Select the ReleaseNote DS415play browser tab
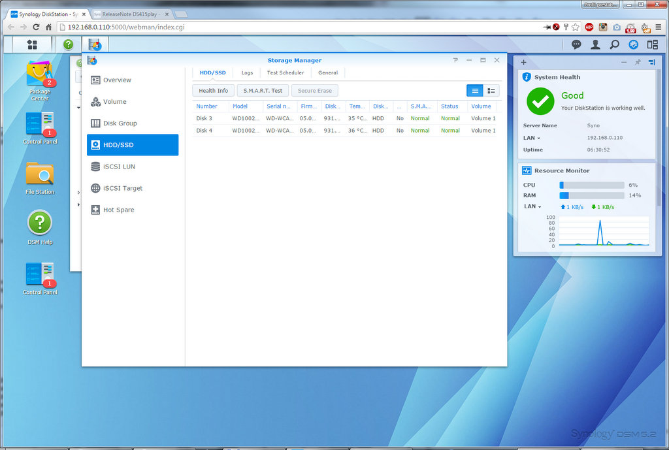The width and height of the screenshot is (669, 450). (x=130, y=14)
